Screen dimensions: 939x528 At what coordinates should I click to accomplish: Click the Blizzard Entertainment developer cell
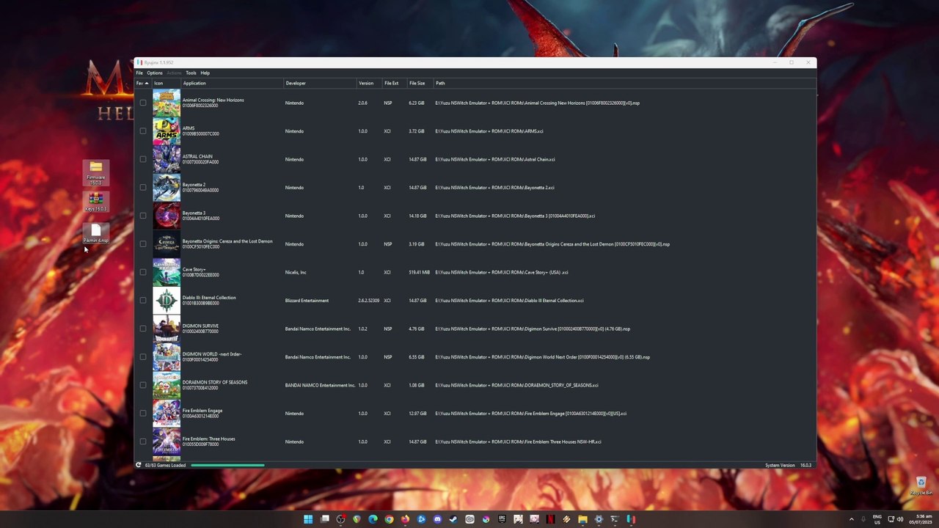pyautogui.click(x=307, y=301)
